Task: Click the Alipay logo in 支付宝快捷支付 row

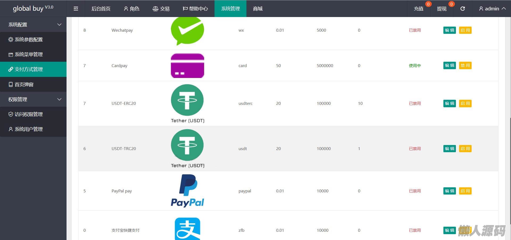Action: coord(187,229)
